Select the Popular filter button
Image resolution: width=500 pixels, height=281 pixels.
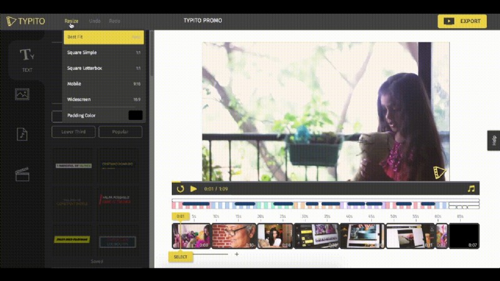point(120,132)
